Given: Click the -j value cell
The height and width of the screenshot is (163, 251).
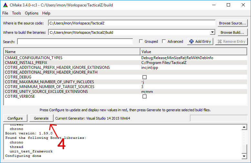Looking at the screenshot, I should click(194, 82).
